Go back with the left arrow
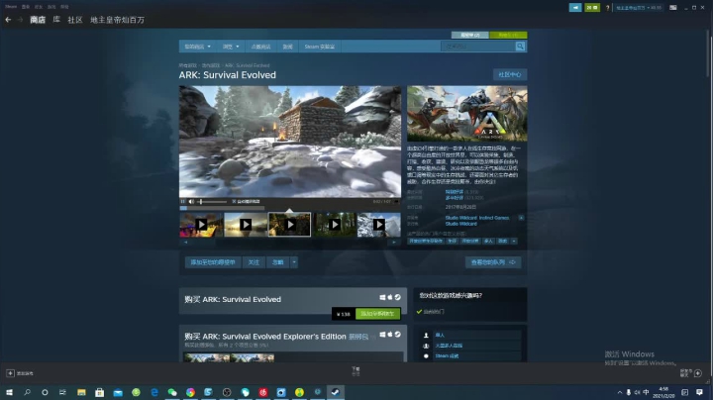The width and height of the screenshot is (713, 400). coord(8,20)
